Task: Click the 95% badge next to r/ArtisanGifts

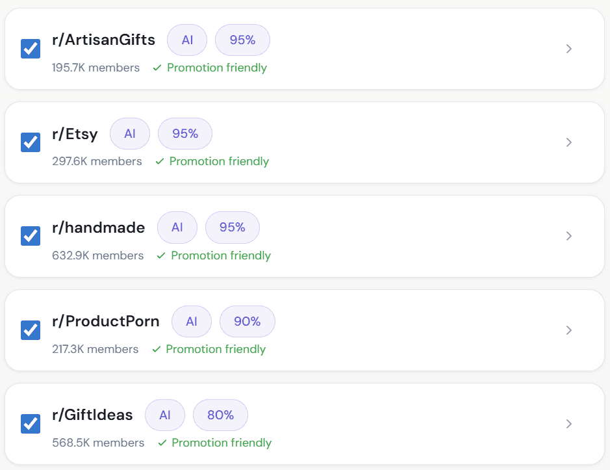Action: [x=242, y=40]
